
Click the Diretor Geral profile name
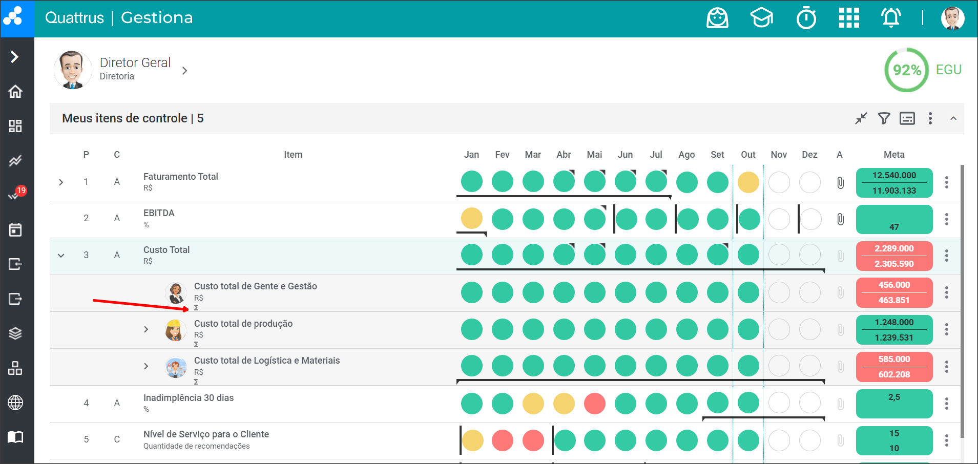135,63
